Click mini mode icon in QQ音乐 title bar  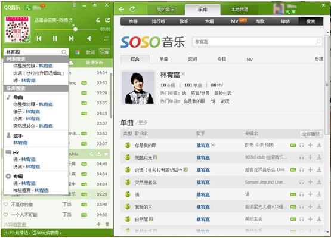pos(75,5)
